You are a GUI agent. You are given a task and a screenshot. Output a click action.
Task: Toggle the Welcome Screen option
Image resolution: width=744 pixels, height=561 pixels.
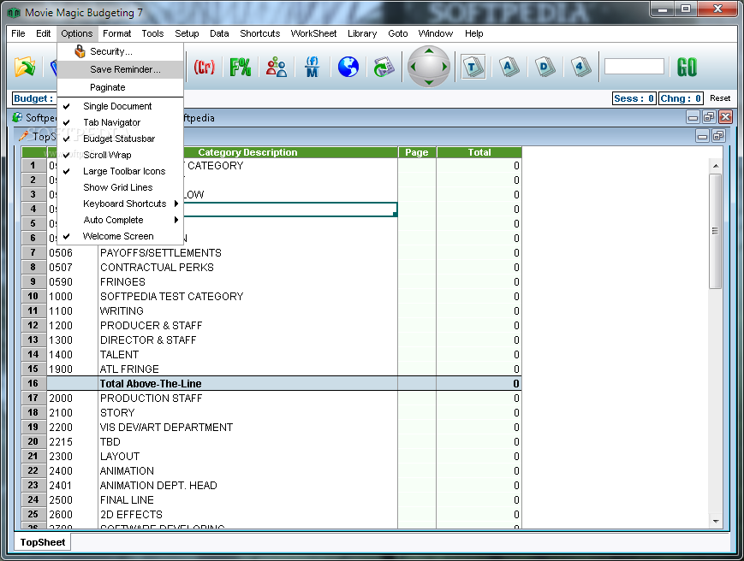click(120, 236)
